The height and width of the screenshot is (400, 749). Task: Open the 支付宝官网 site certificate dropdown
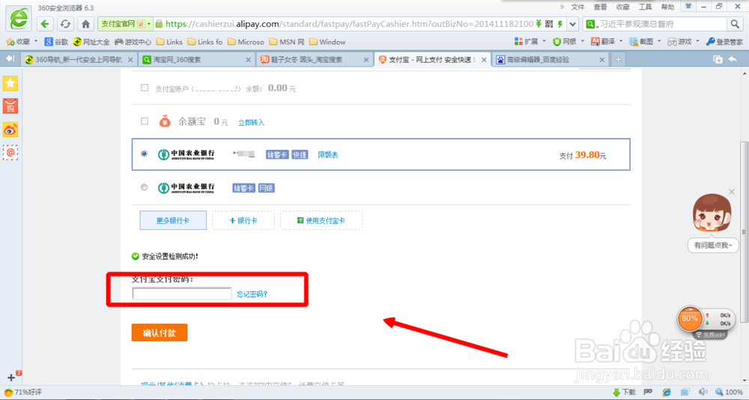point(149,24)
